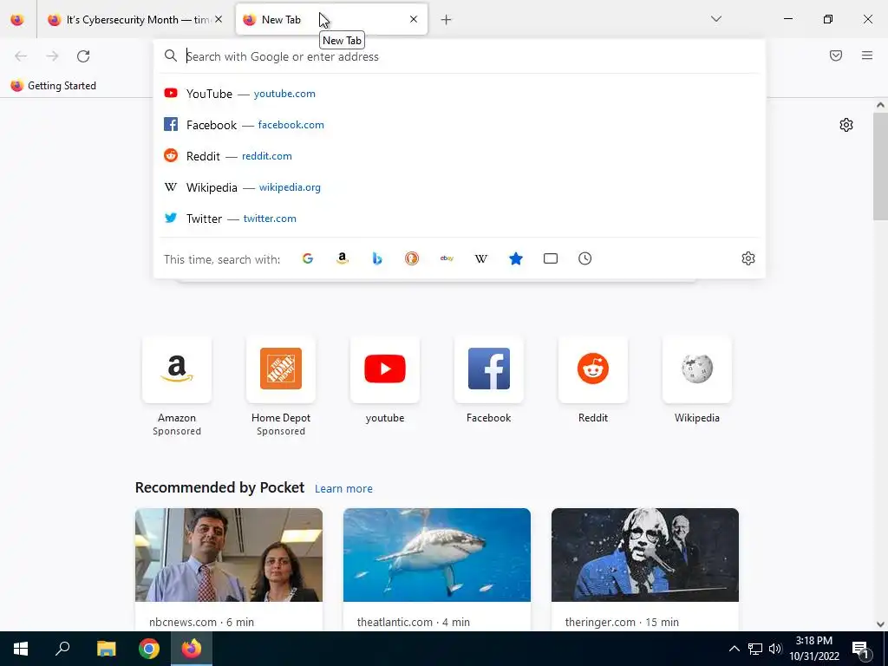The width and height of the screenshot is (888, 666).
Task: Click the scrollbar down arrow
Action: (x=880, y=624)
